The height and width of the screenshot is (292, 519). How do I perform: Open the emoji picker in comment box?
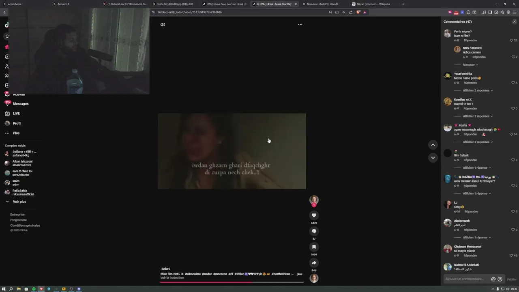coord(500,279)
